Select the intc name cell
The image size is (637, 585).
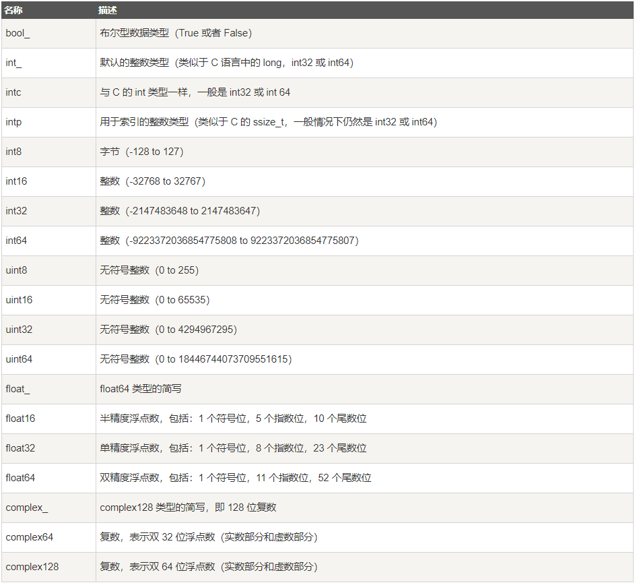48,93
